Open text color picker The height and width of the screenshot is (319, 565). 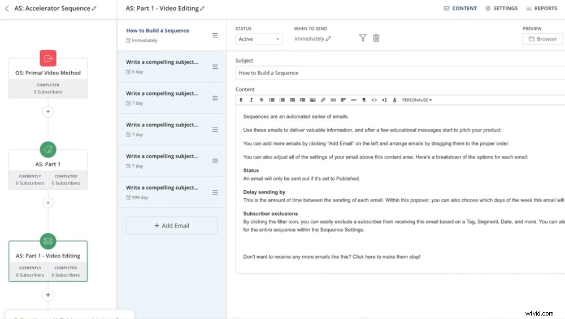tap(394, 100)
